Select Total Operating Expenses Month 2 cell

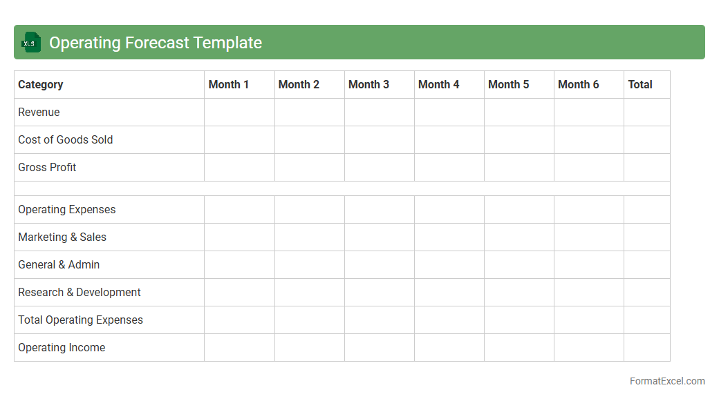(x=309, y=320)
